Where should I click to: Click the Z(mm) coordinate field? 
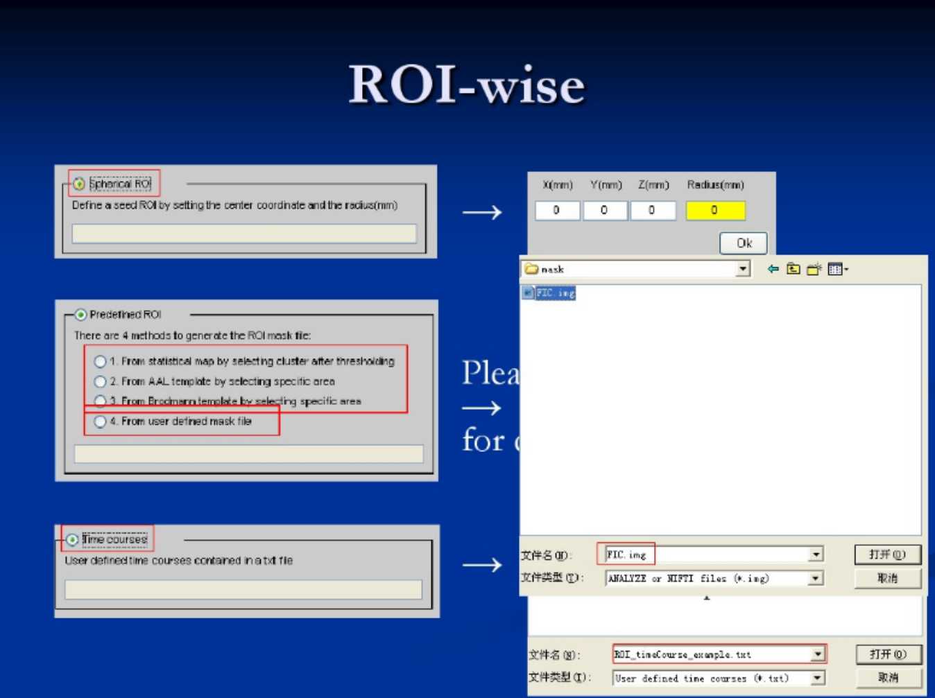[x=653, y=210]
